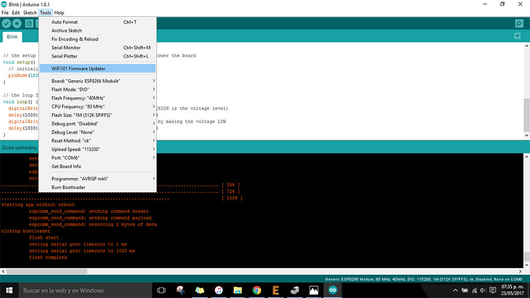Expand Reset Method ck submenu
Image resolution: width=530 pixels, height=298 pixels.
tap(98, 141)
